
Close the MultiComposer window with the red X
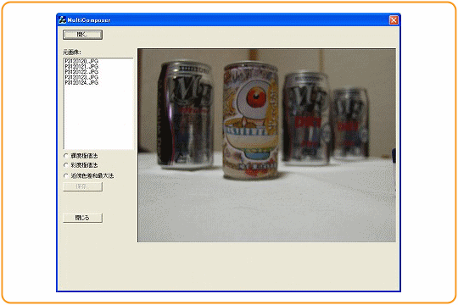pos(394,19)
